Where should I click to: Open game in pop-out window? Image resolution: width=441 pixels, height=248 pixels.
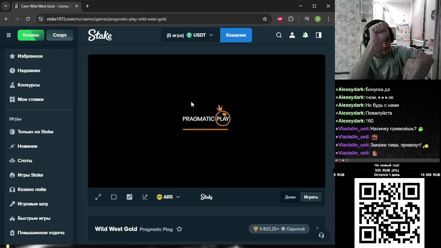(x=145, y=197)
